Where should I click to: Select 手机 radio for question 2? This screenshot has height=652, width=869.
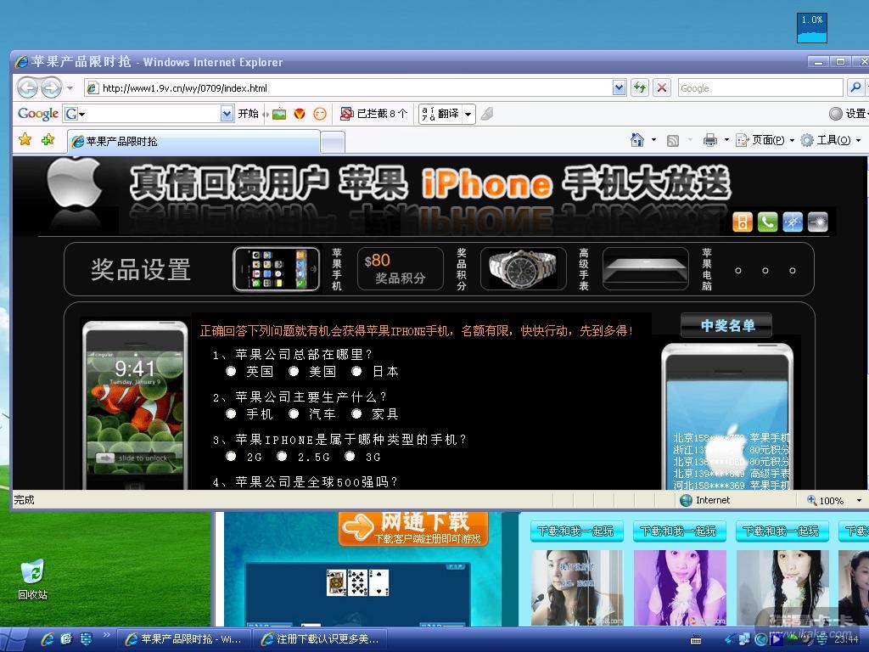pos(231,413)
